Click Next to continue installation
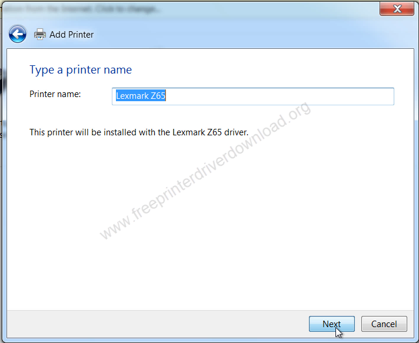 point(332,324)
